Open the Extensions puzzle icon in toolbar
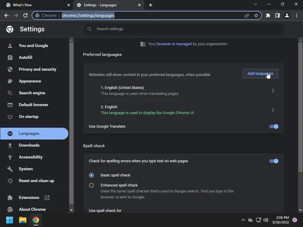Image resolution: width=303 pixels, height=227 pixels. click(x=268, y=15)
